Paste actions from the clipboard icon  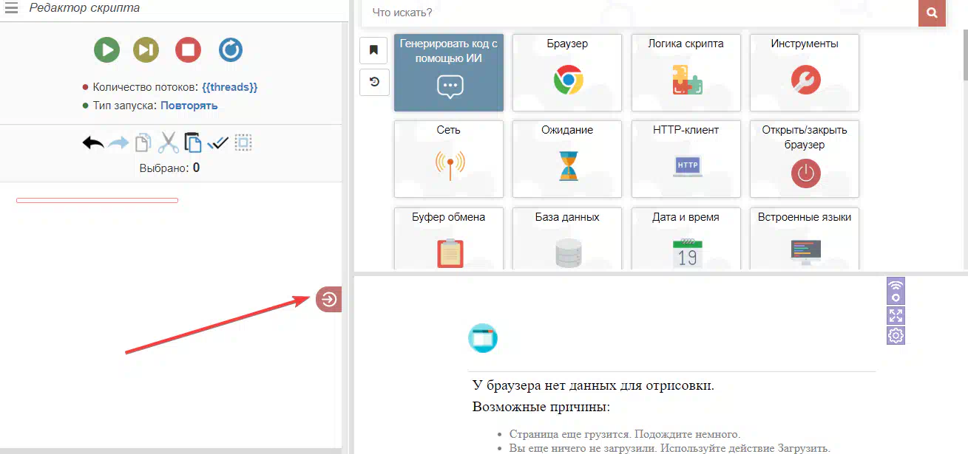(193, 142)
